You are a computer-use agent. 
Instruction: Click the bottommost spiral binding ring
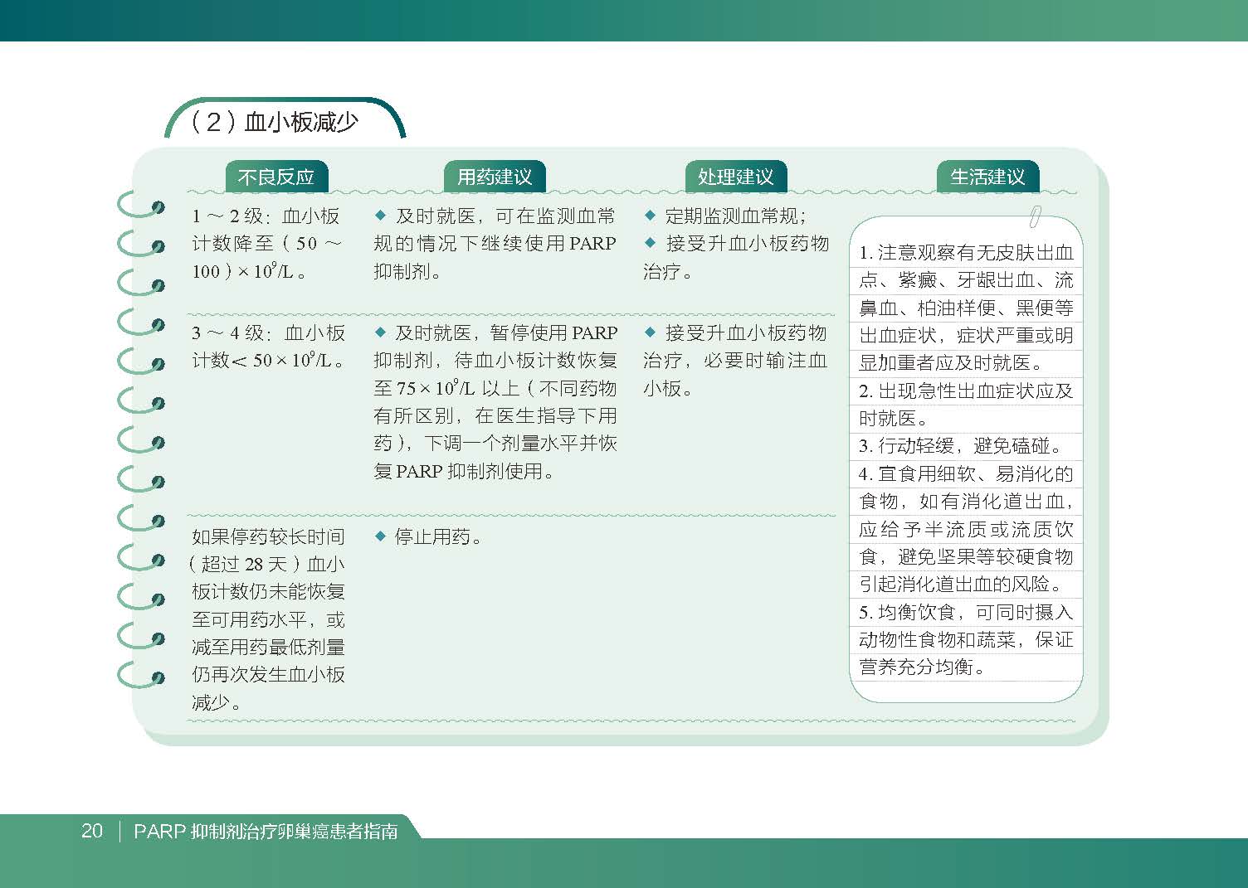140,674
